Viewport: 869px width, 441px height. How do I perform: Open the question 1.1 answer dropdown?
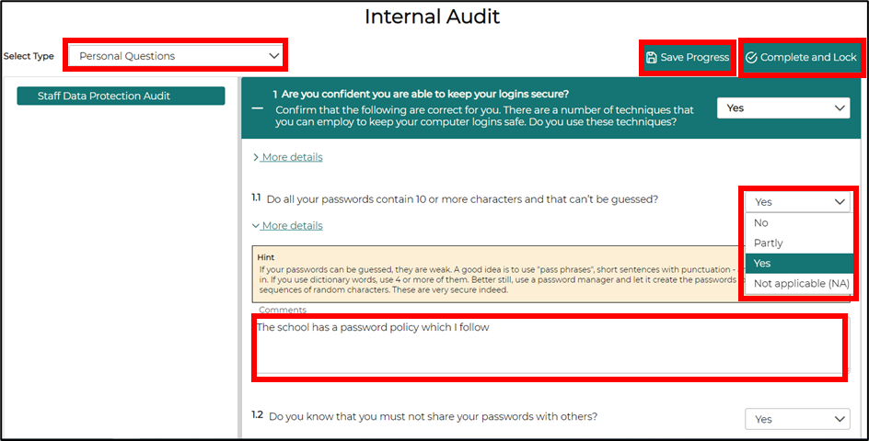799,202
